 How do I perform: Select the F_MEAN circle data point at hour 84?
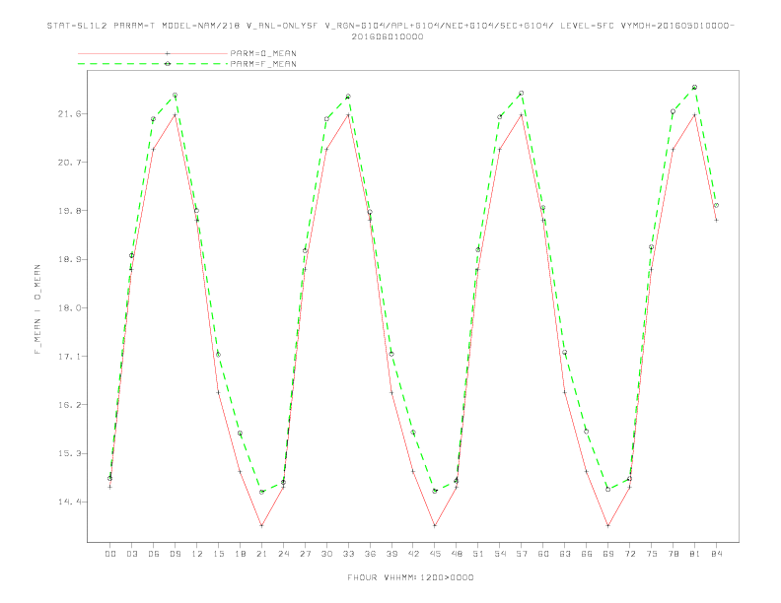pos(716,205)
